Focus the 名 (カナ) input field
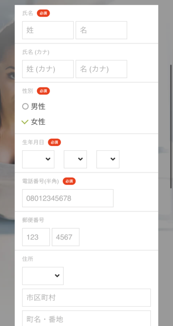This screenshot has width=173, height=326. pos(101,69)
